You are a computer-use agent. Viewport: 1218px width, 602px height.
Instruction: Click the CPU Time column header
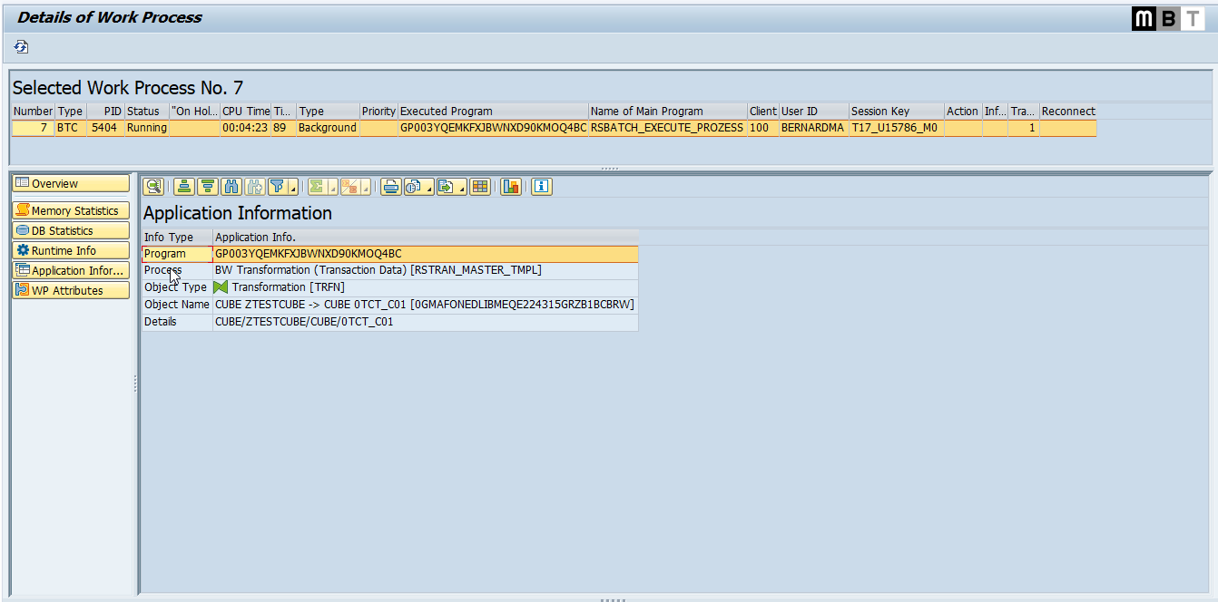tap(245, 112)
